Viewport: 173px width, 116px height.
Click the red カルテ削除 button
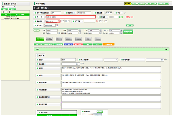(x=129, y=17)
